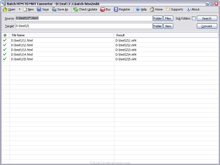Click the Save floppy disk icon

pyautogui.click(x=39, y=9)
